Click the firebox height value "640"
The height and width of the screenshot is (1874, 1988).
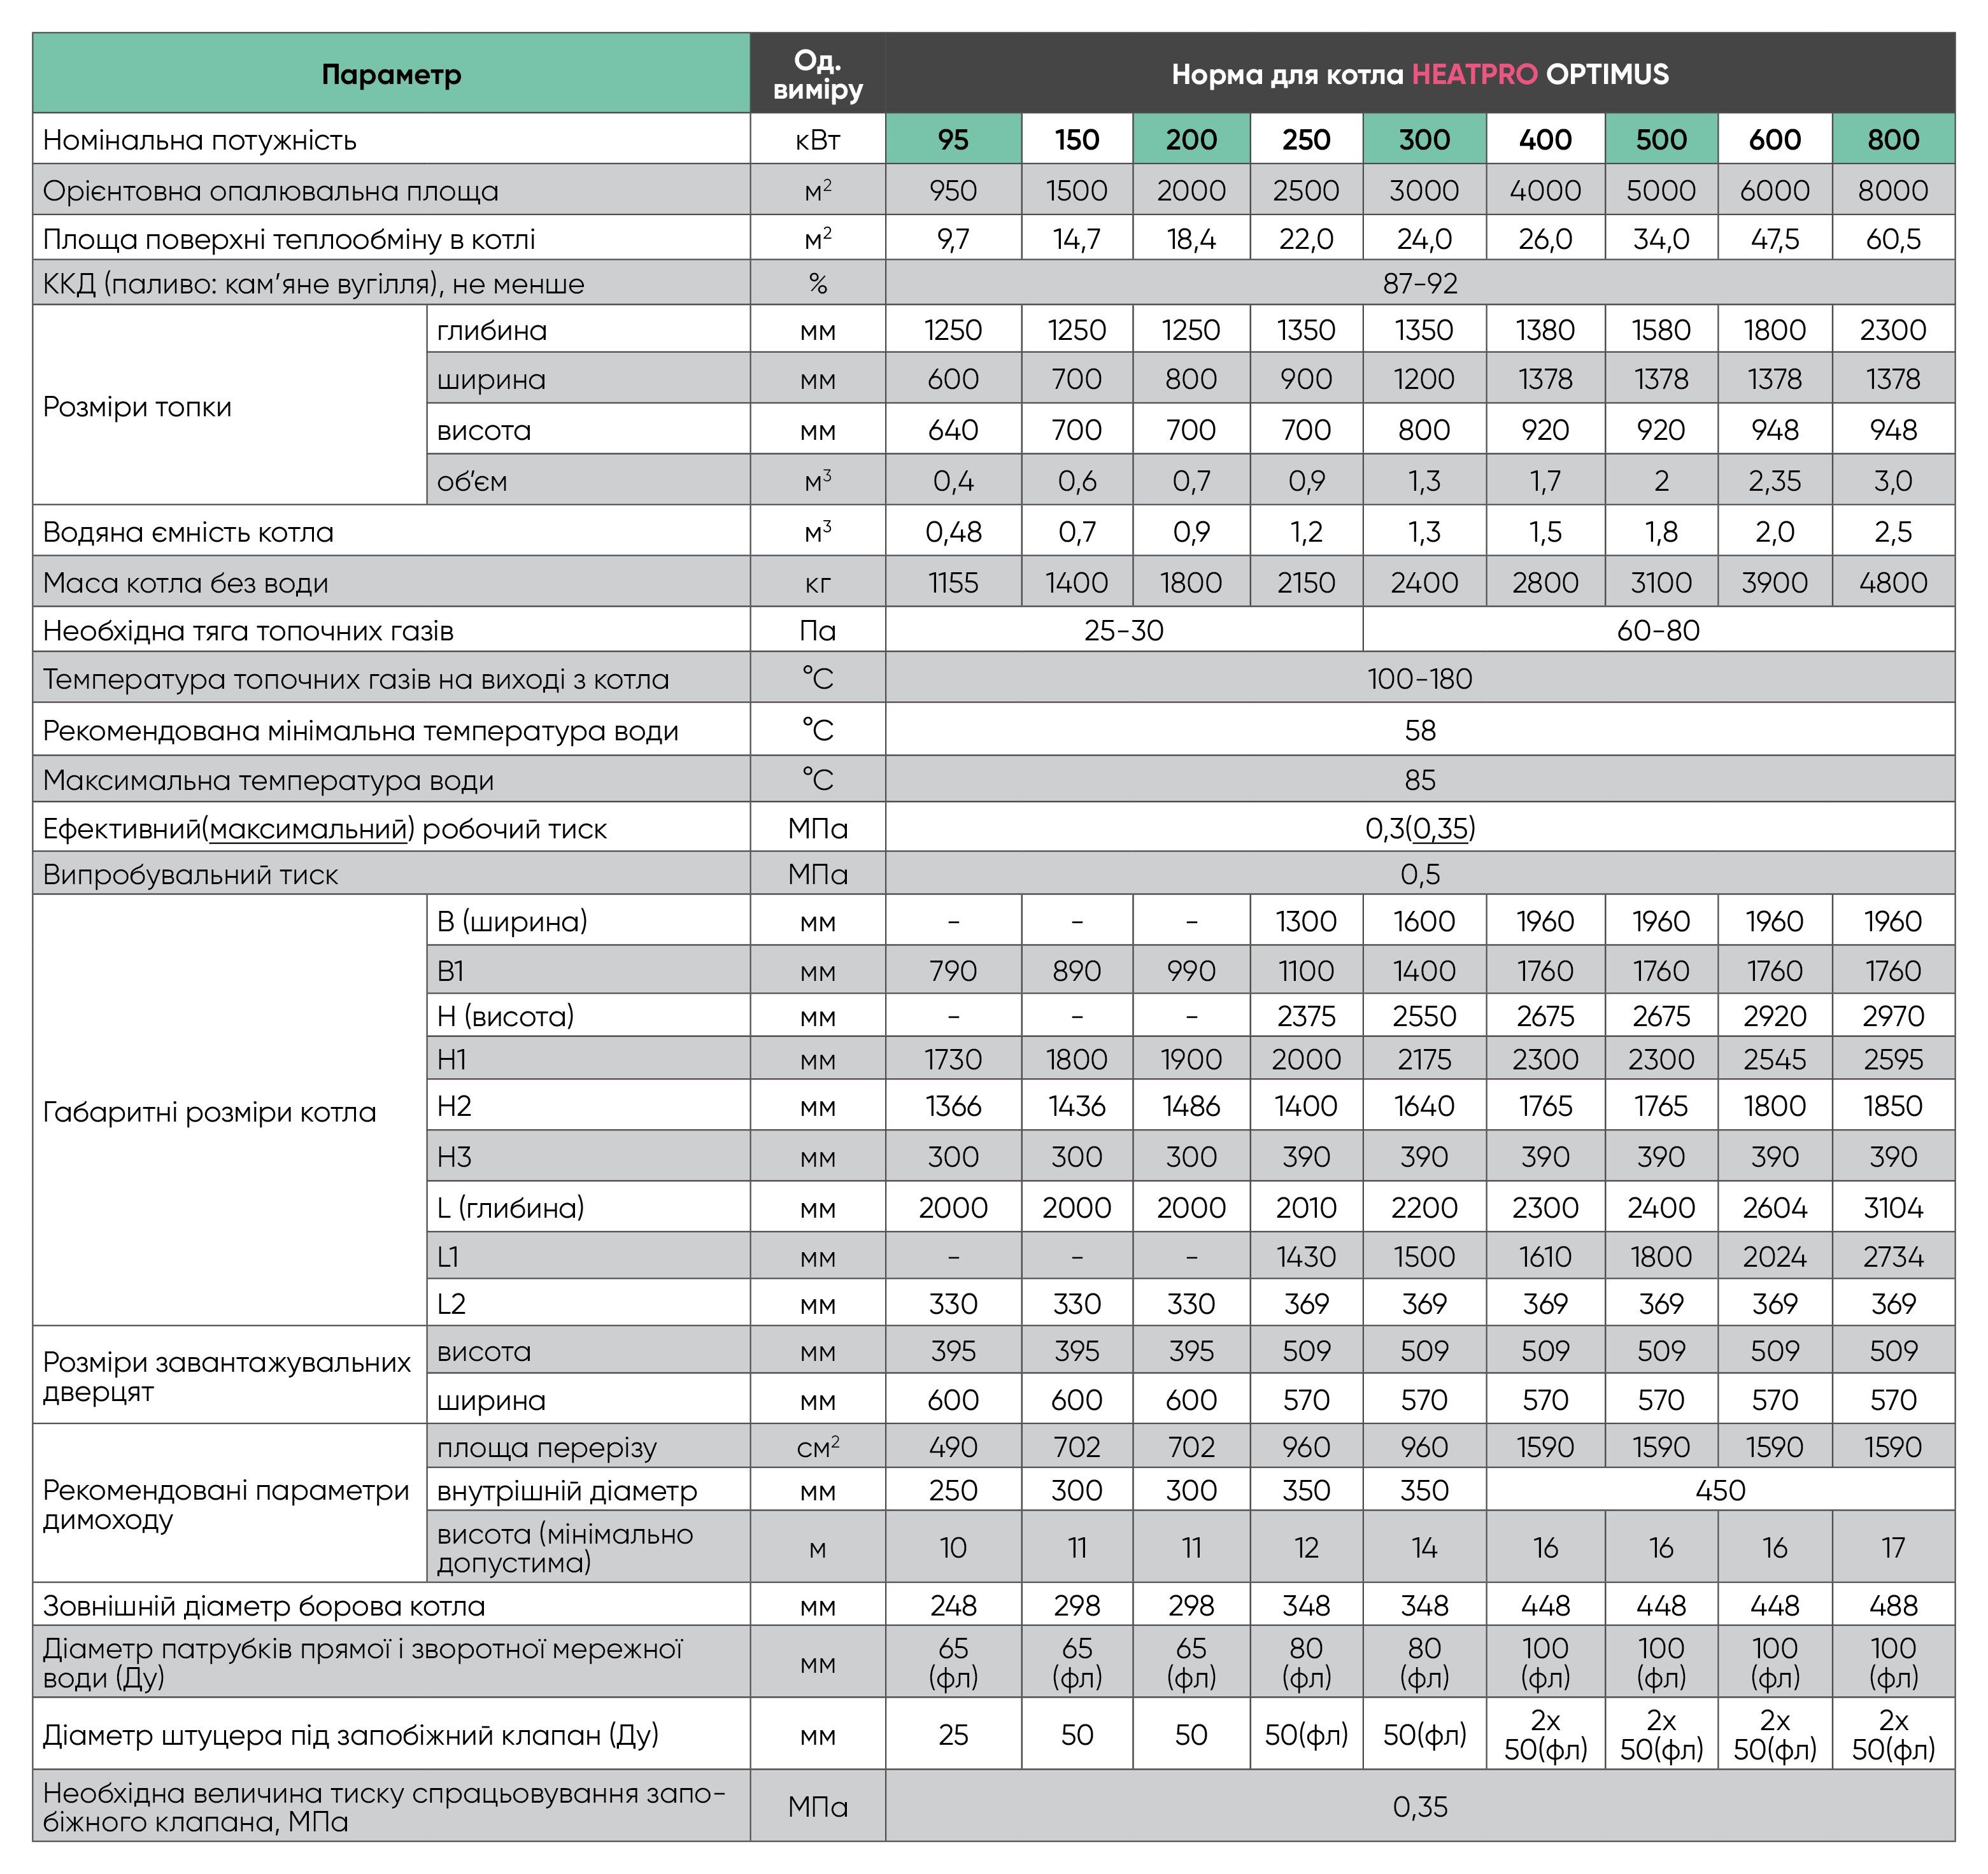[953, 430]
